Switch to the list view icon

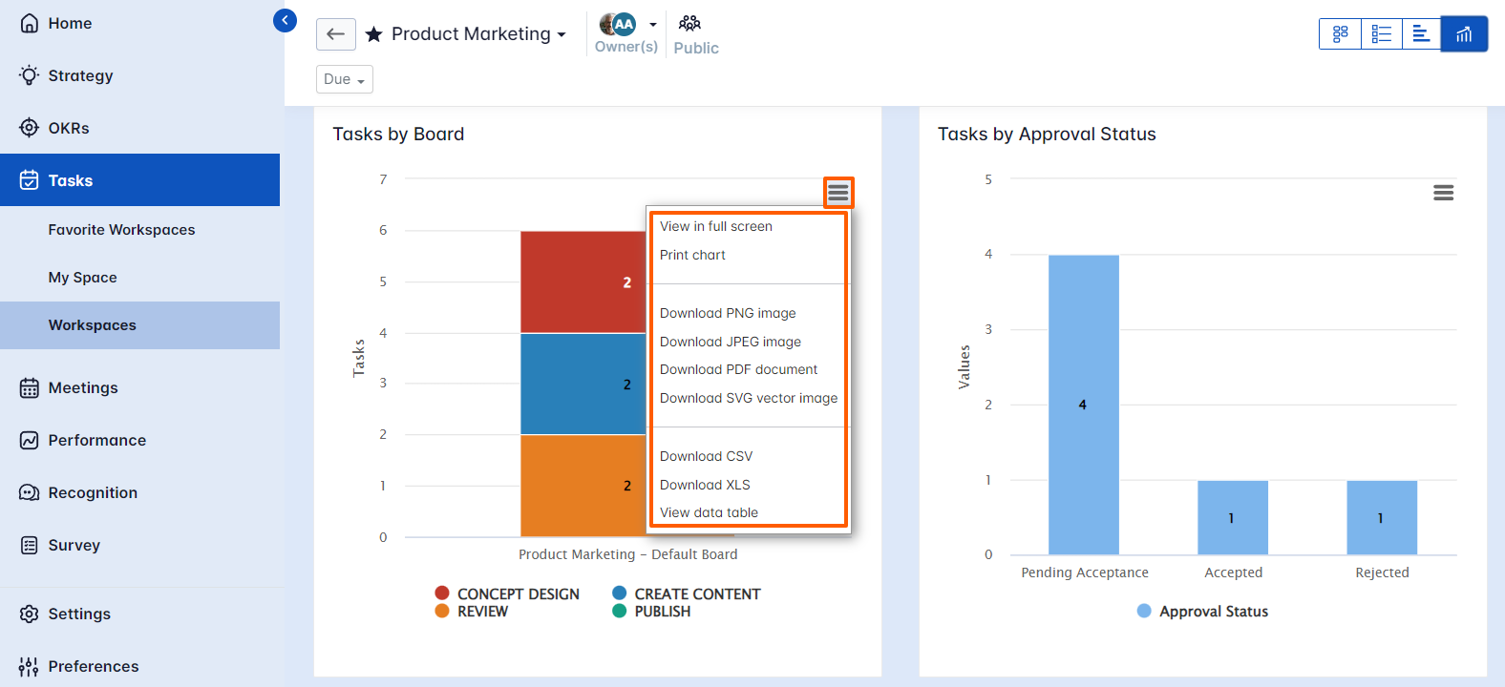[1381, 33]
